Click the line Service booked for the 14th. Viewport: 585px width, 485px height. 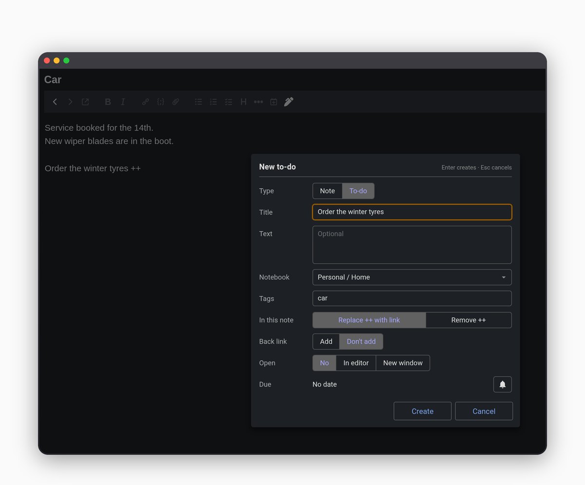(99, 128)
